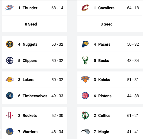Viewport: 143px width, 139px height.
Task: Open the Thunder team name link
Action: [30, 8]
